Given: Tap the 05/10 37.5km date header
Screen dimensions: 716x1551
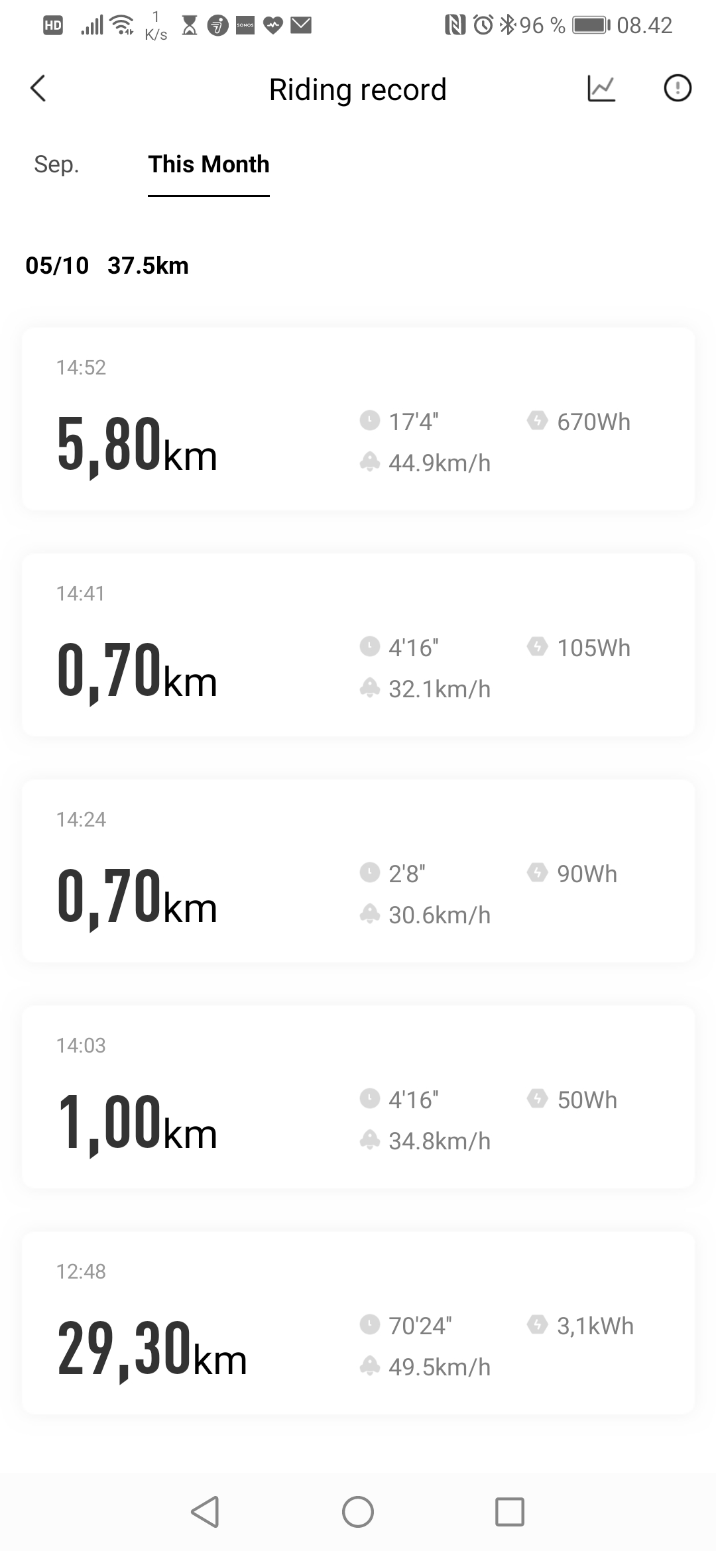Looking at the screenshot, I should point(107,265).
